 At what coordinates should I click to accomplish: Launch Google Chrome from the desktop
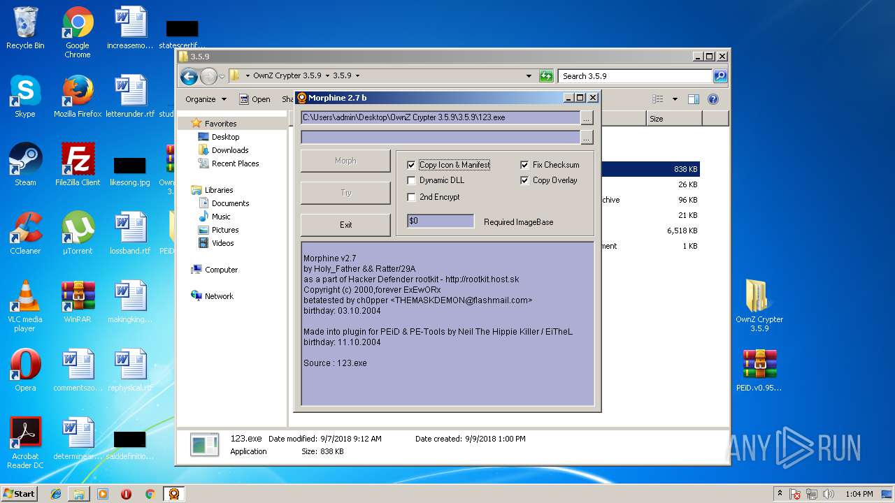click(x=78, y=32)
